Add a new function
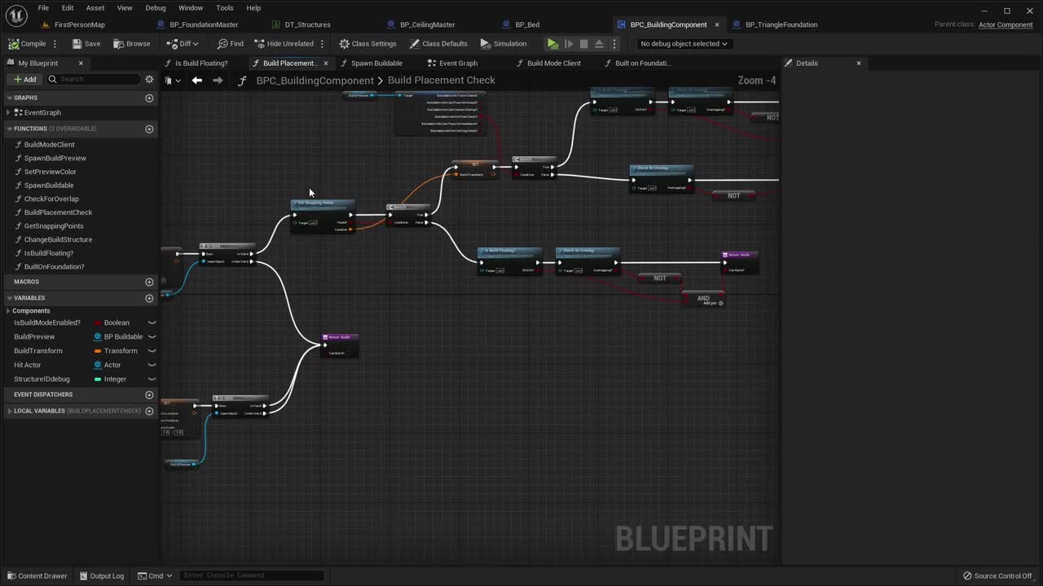 (149, 129)
